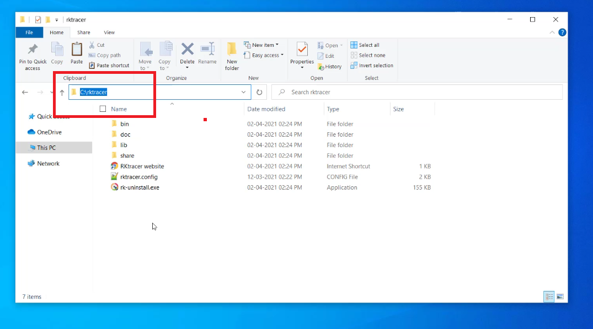Switch to the Home tab

(57, 33)
